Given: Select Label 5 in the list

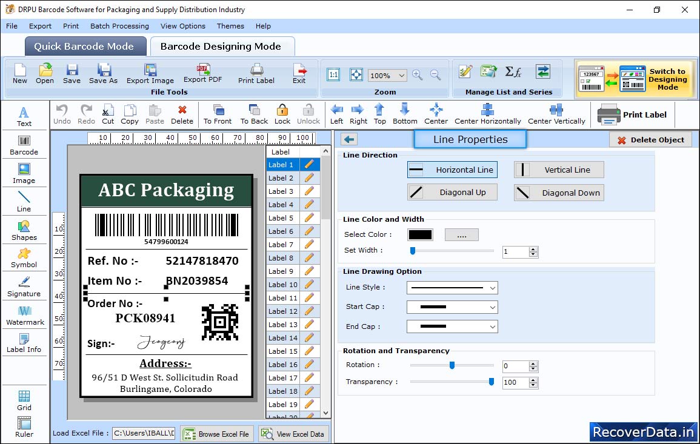Looking at the screenshot, I should [281, 218].
